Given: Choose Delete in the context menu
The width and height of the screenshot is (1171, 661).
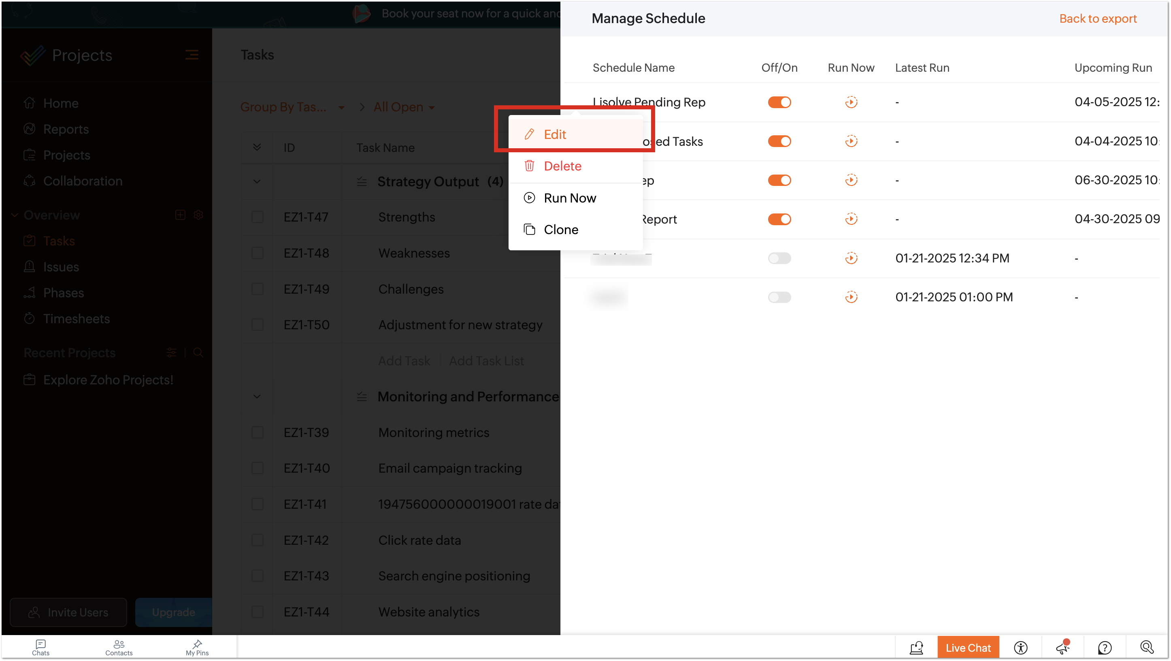Looking at the screenshot, I should tap(562, 166).
